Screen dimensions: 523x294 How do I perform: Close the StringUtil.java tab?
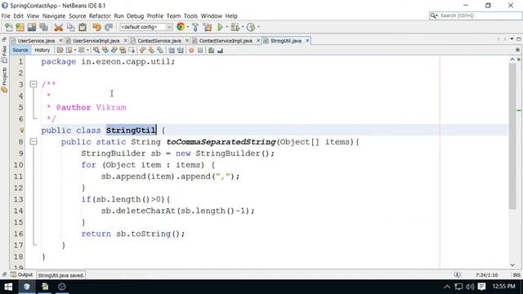[x=307, y=41]
